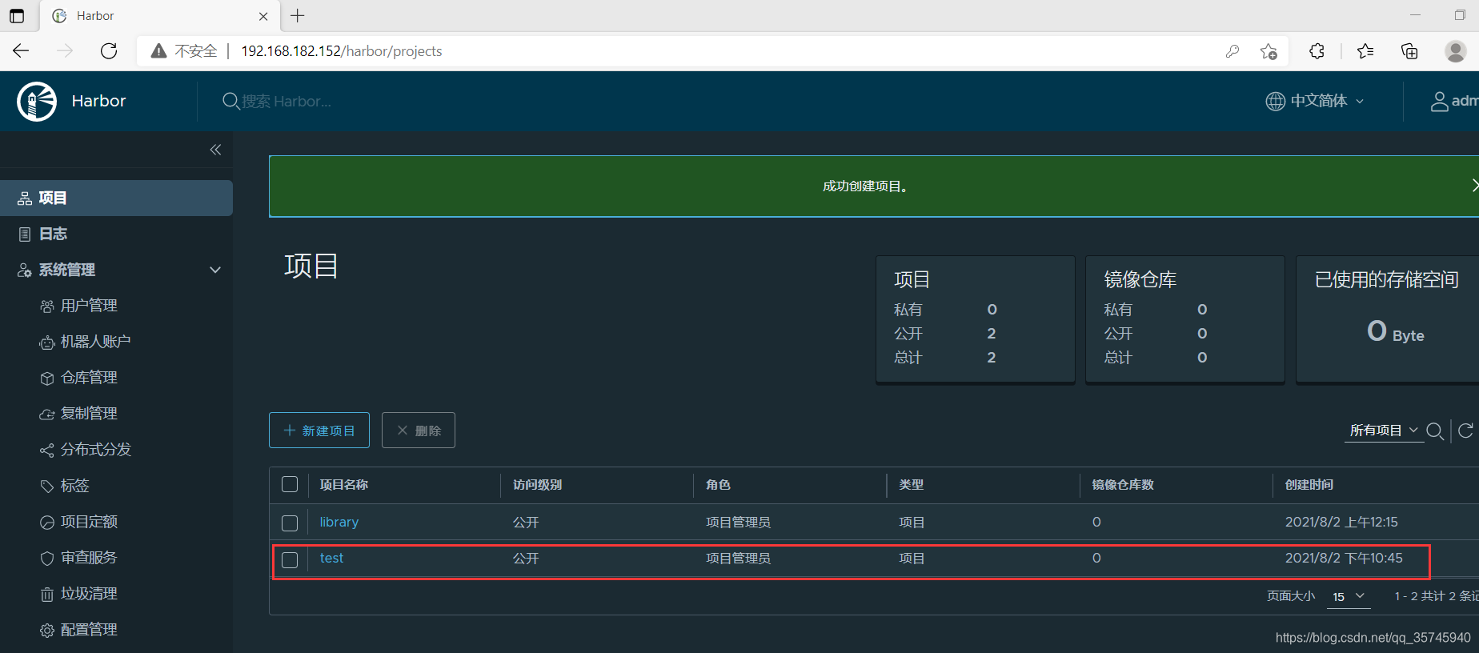Screen dimensions: 1479x653
Task: Add this page to favorites star icon
Action: pyautogui.click(x=1269, y=51)
